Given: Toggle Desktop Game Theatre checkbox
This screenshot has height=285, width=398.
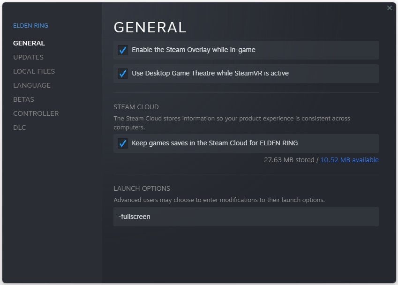Looking at the screenshot, I should click(123, 73).
